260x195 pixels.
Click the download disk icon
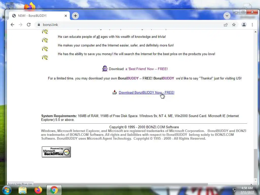click(115, 92)
